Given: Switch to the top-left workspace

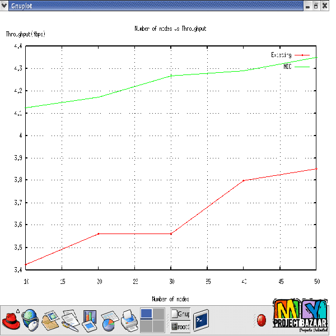Looking at the screenshot, I should (146, 314).
